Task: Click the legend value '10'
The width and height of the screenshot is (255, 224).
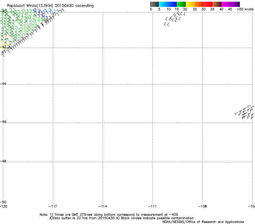Action: [x=169, y=9]
